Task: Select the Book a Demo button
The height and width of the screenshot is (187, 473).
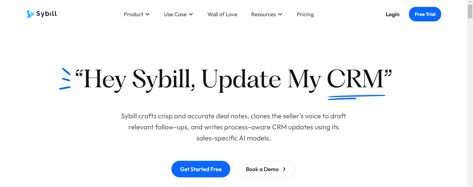Action: tap(266, 169)
